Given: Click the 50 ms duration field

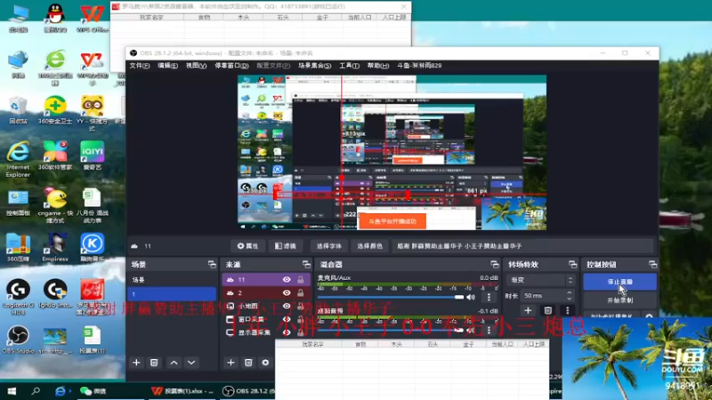Looking at the screenshot, I should pyautogui.click(x=543, y=296).
